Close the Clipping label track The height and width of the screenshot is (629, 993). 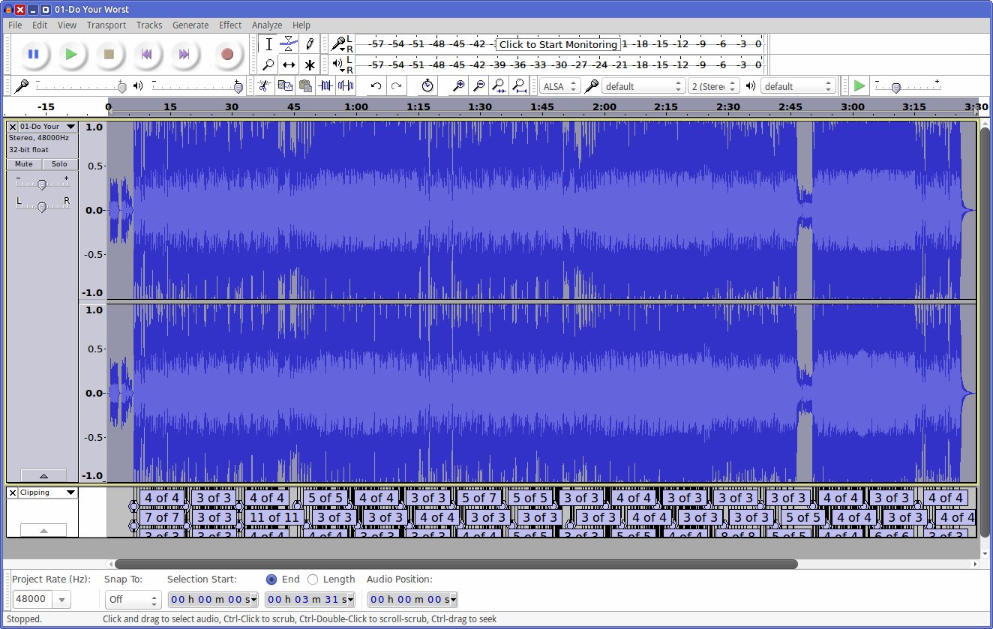tap(13, 493)
